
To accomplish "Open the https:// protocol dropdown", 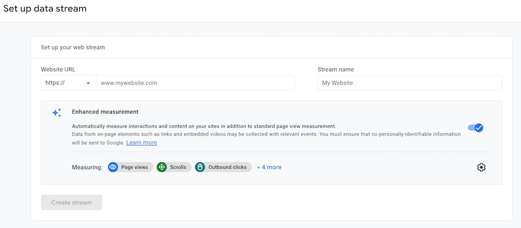I will pos(69,83).
